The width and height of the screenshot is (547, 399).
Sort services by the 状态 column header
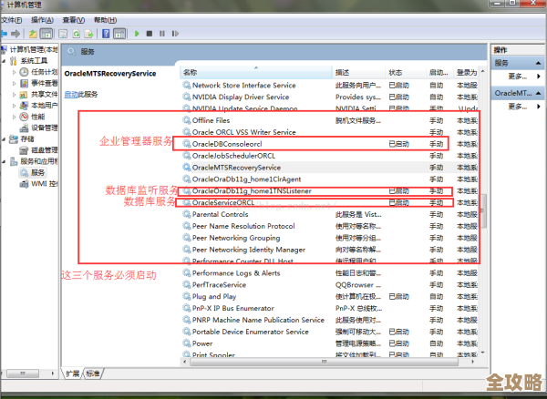[x=396, y=71]
